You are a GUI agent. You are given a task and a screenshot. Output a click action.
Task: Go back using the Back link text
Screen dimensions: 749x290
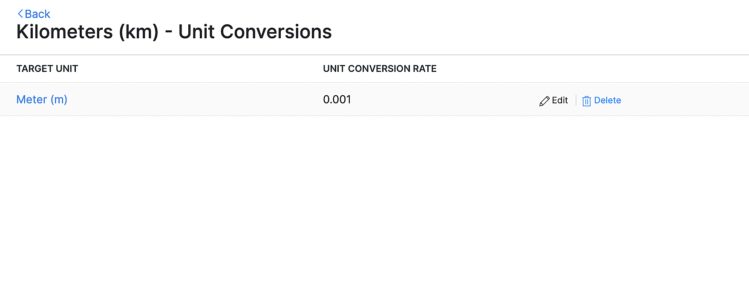pos(37,14)
